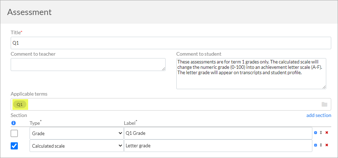Click reorder arrows on Q1 Grade row
338x158 pixels.
pyautogui.click(x=321, y=133)
